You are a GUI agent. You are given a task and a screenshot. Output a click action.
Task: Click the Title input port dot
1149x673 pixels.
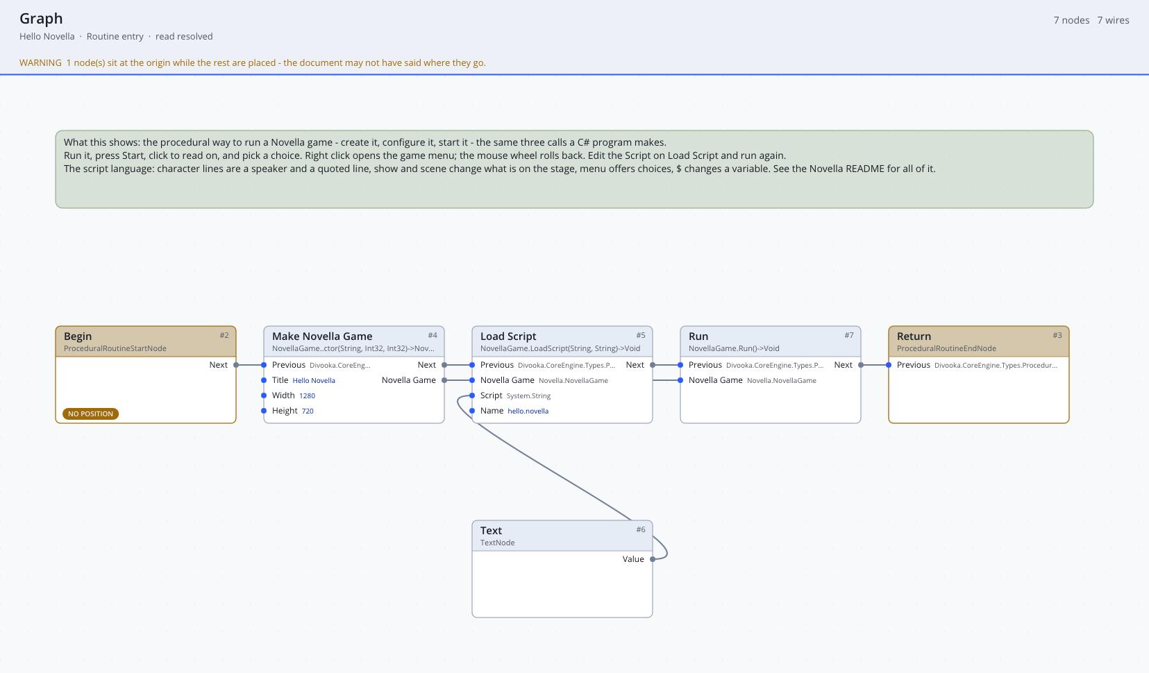coord(264,380)
